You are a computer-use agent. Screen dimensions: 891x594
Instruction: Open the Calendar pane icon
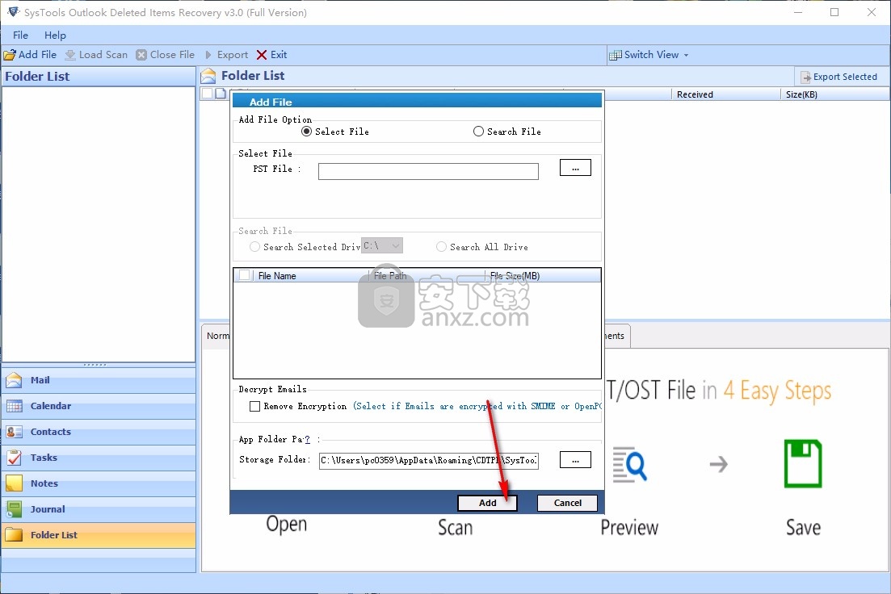15,406
